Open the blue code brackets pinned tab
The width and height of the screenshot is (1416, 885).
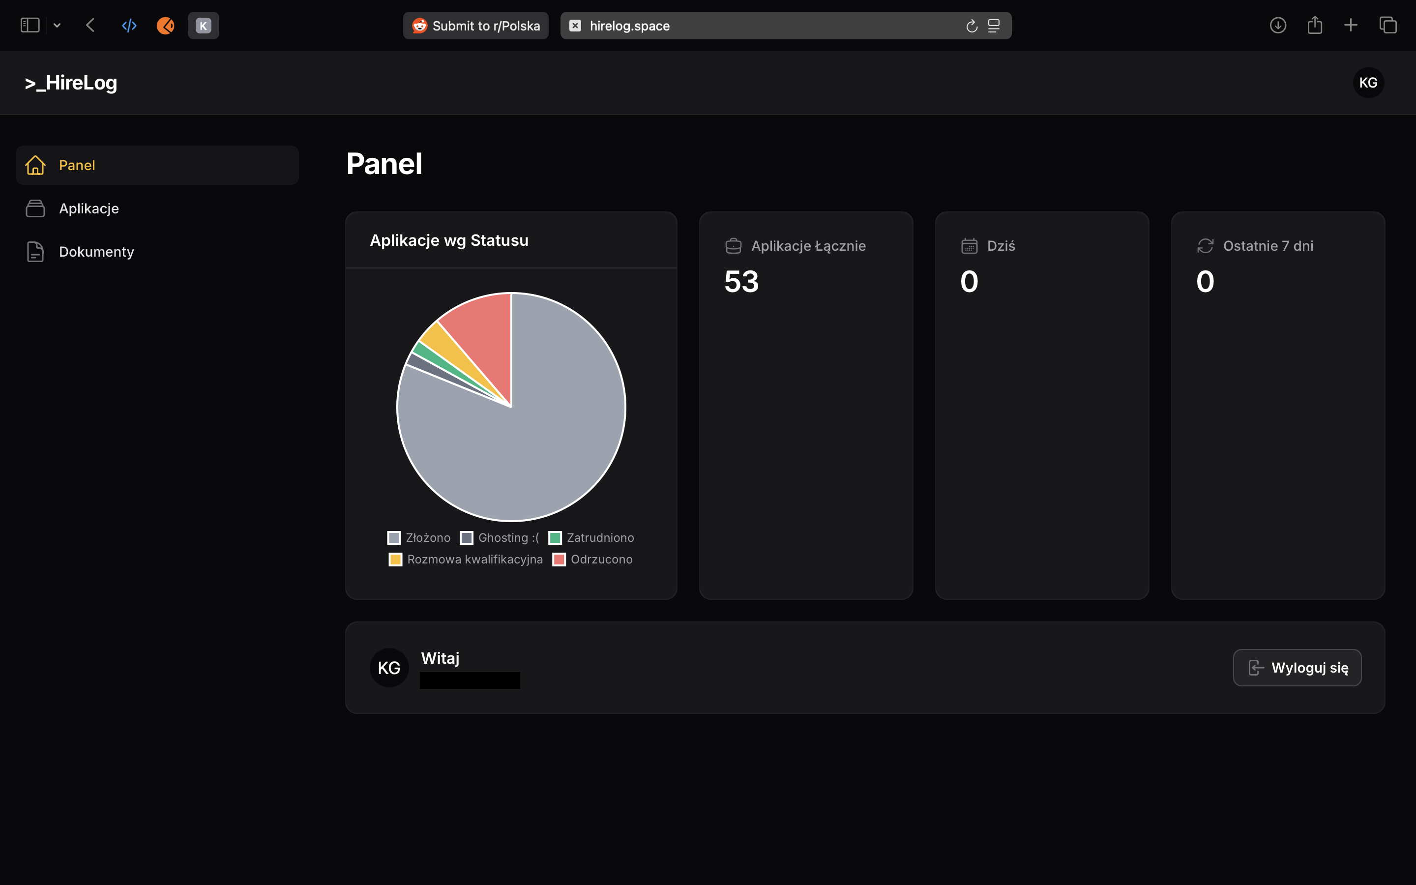click(x=129, y=25)
